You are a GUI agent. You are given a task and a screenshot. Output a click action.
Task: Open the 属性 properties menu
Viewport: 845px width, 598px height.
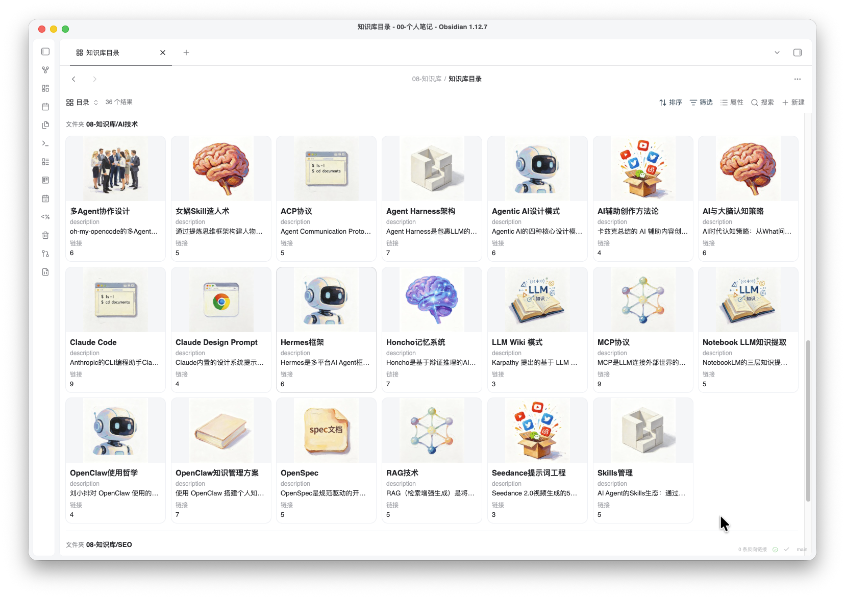coord(732,103)
